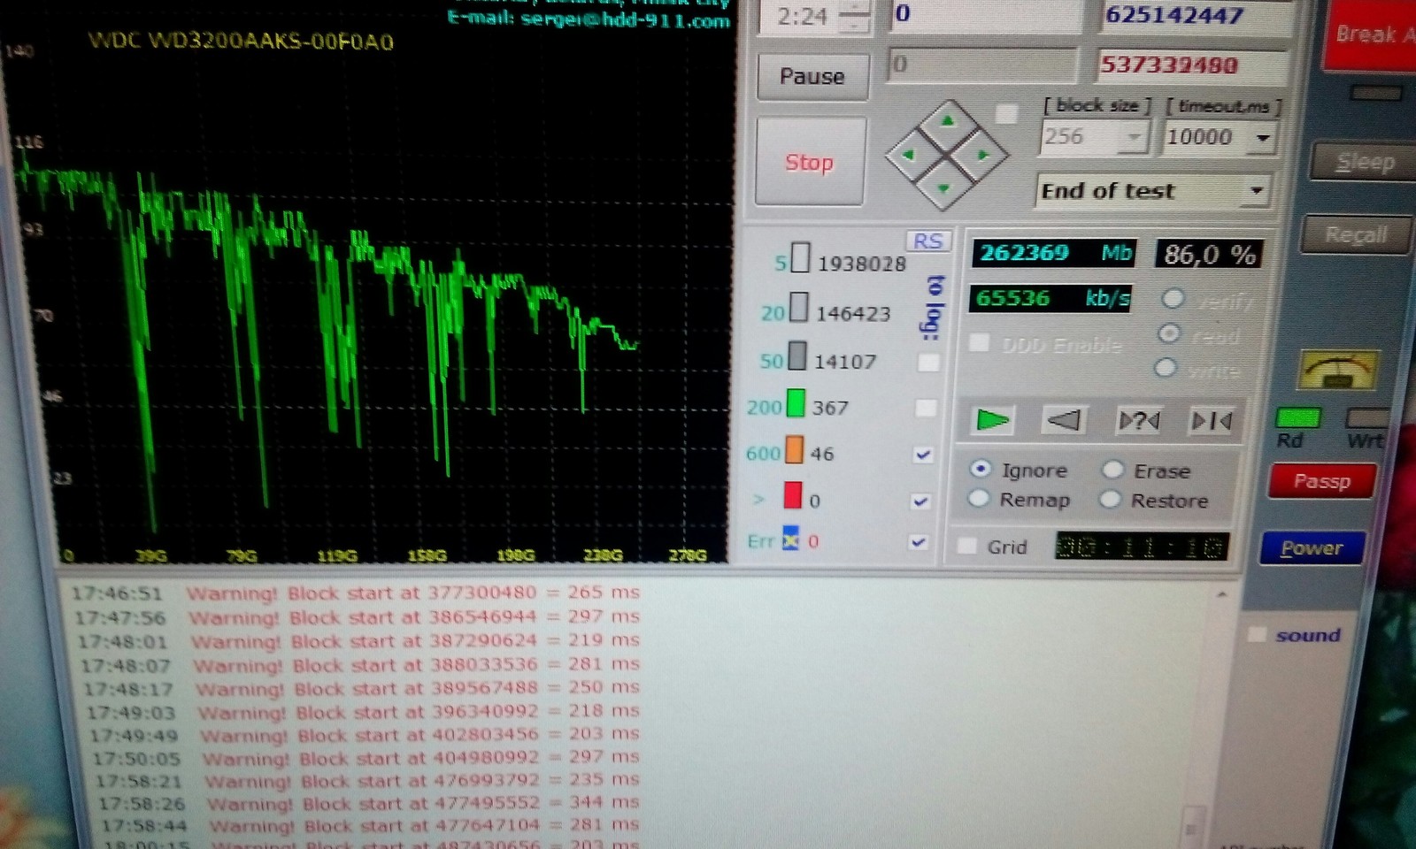Viewport: 1416px width, 849px height.
Task: Click the right arrow of navigation diamond
Action: coord(984,155)
